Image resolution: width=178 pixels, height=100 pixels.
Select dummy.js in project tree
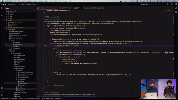click(17, 42)
